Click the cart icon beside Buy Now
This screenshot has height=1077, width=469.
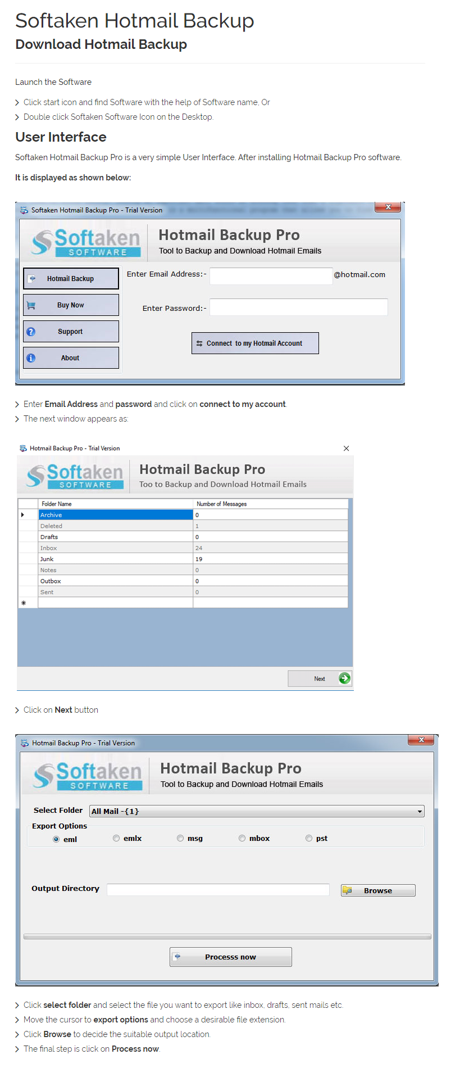click(31, 305)
